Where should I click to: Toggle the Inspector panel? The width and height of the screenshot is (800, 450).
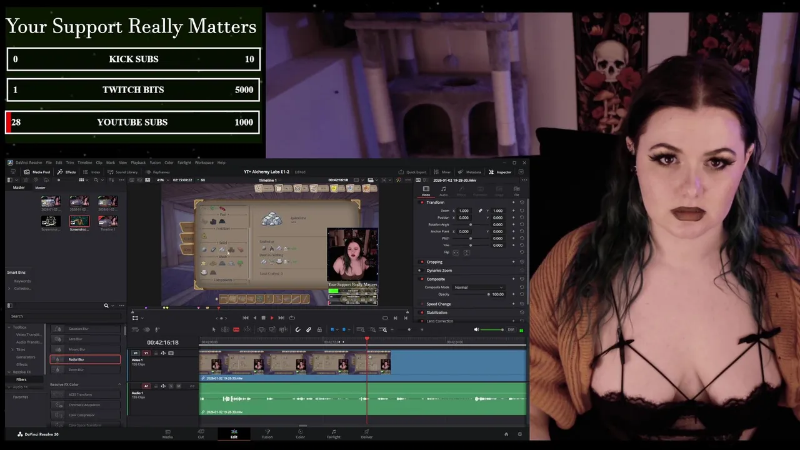point(500,172)
